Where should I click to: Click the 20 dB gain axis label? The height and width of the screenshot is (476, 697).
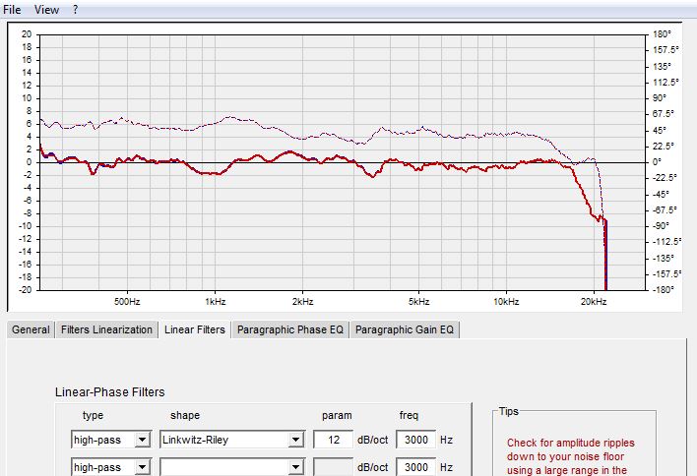(x=27, y=34)
